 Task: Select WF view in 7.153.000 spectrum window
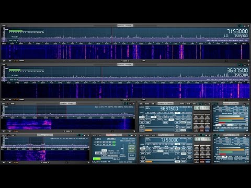pos(10,61)
